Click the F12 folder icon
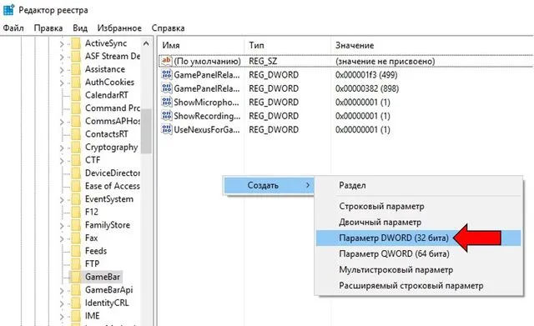Image resolution: width=534 pixels, height=326 pixels. pyautogui.click(x=76, y=212)
